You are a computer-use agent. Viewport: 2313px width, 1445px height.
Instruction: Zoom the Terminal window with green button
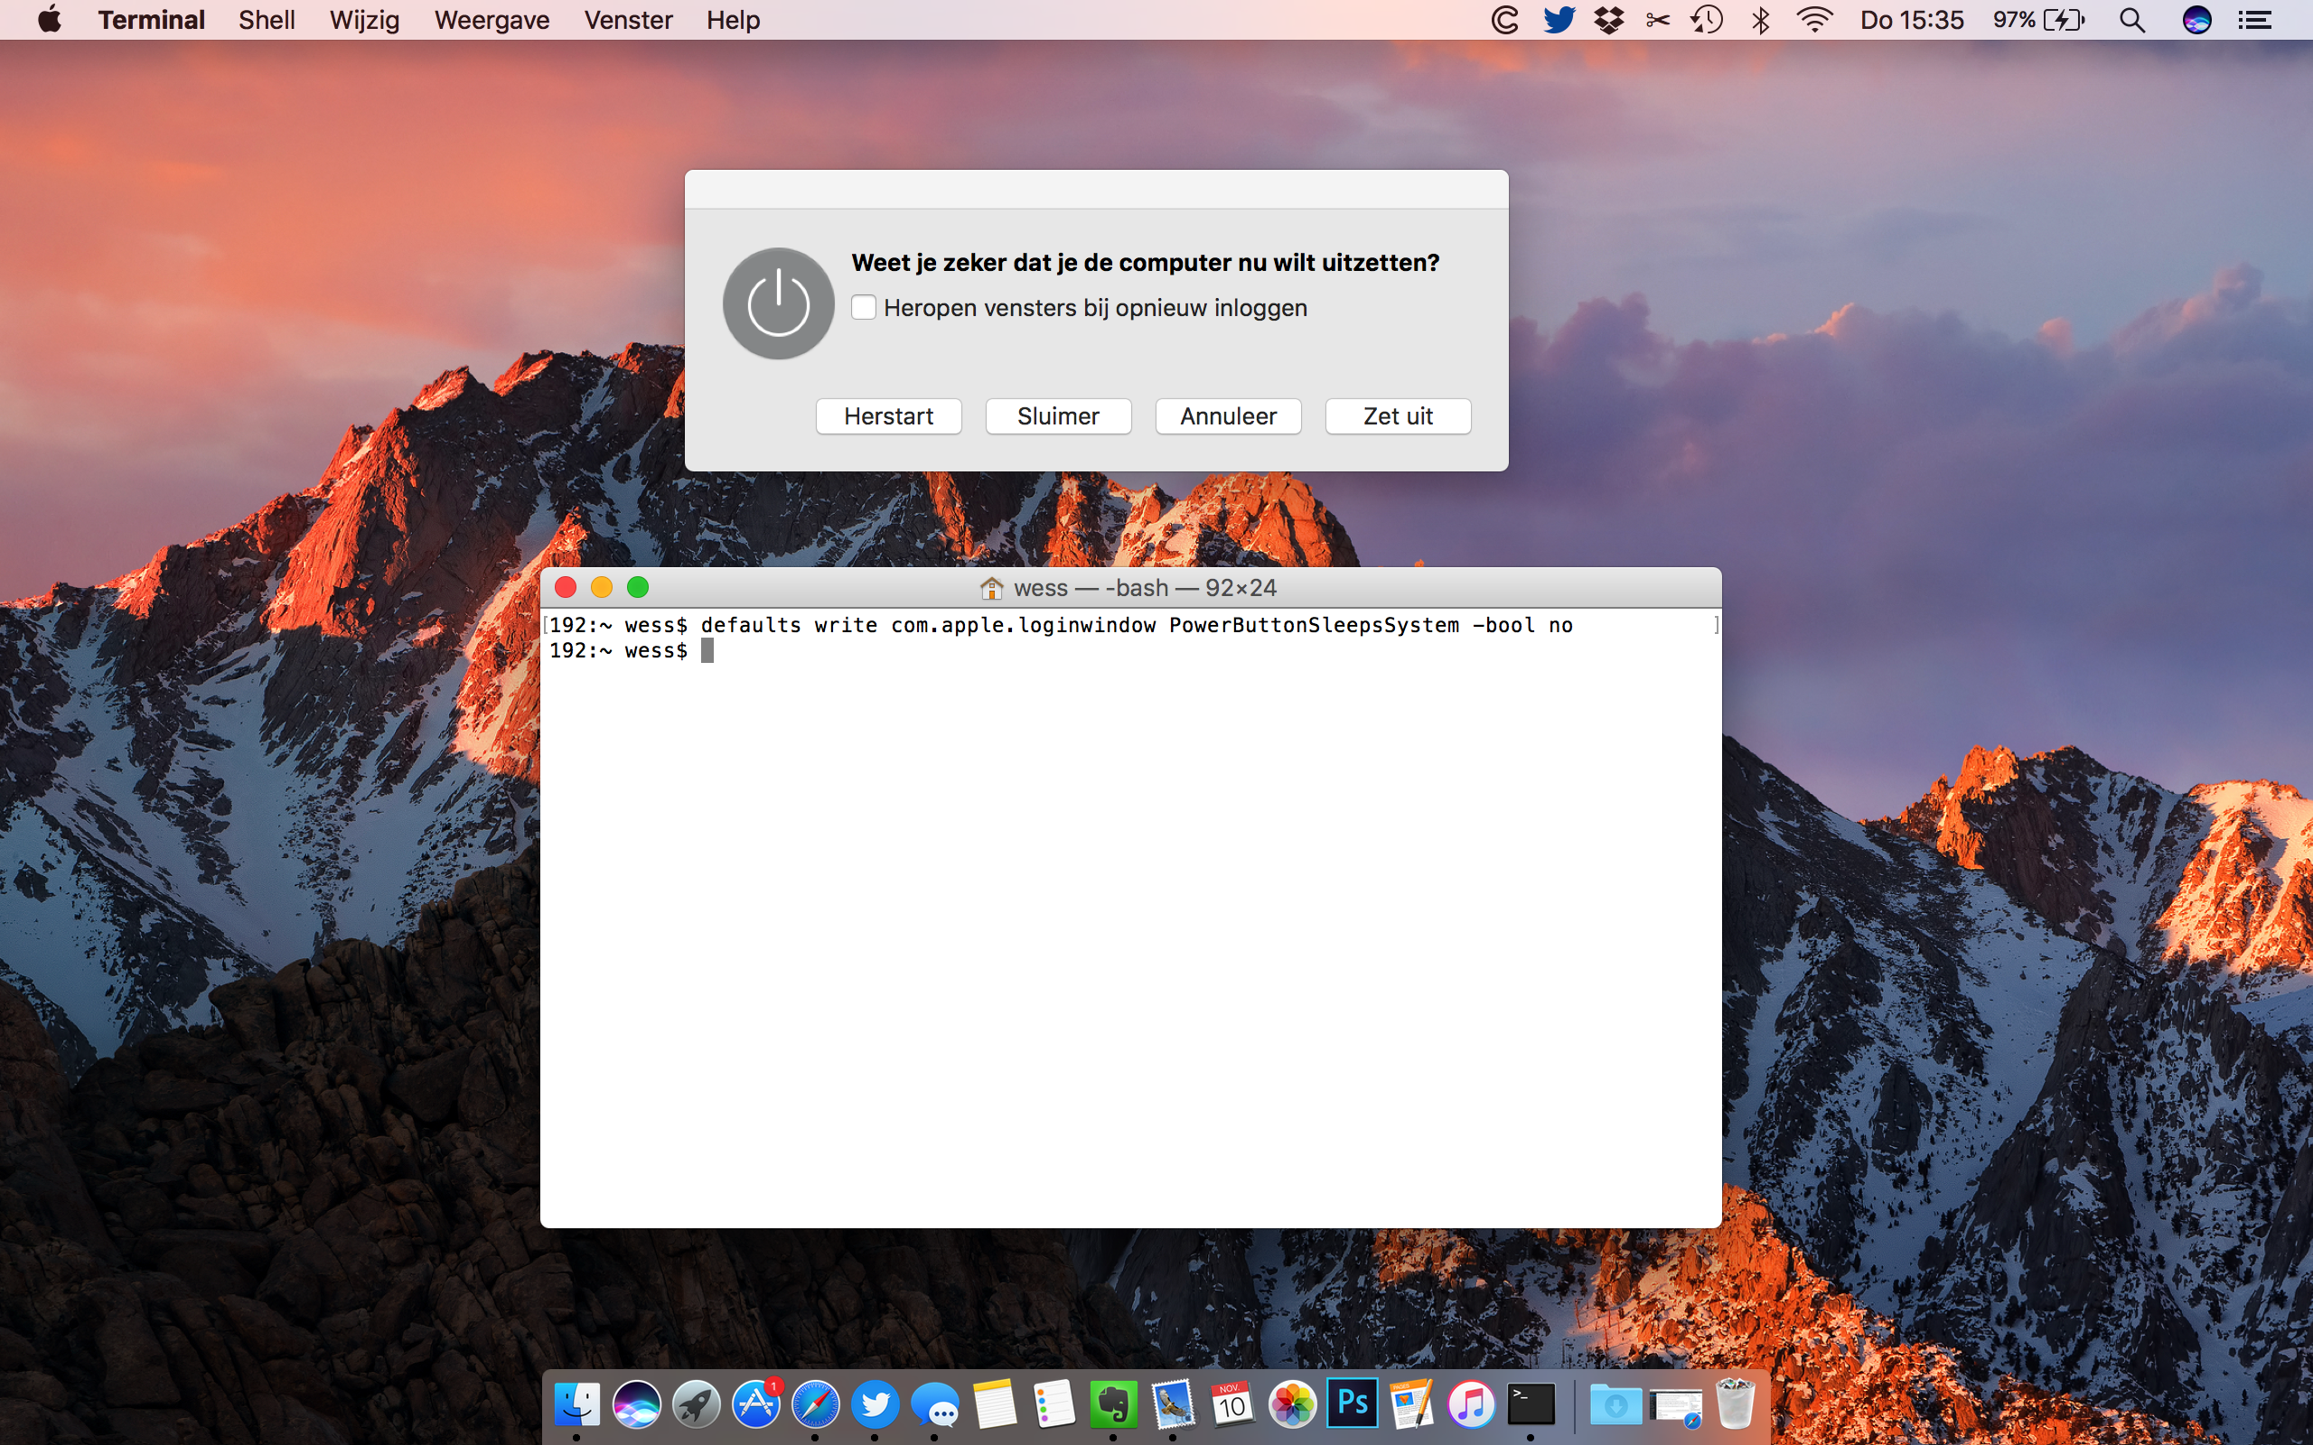[638, 587]
